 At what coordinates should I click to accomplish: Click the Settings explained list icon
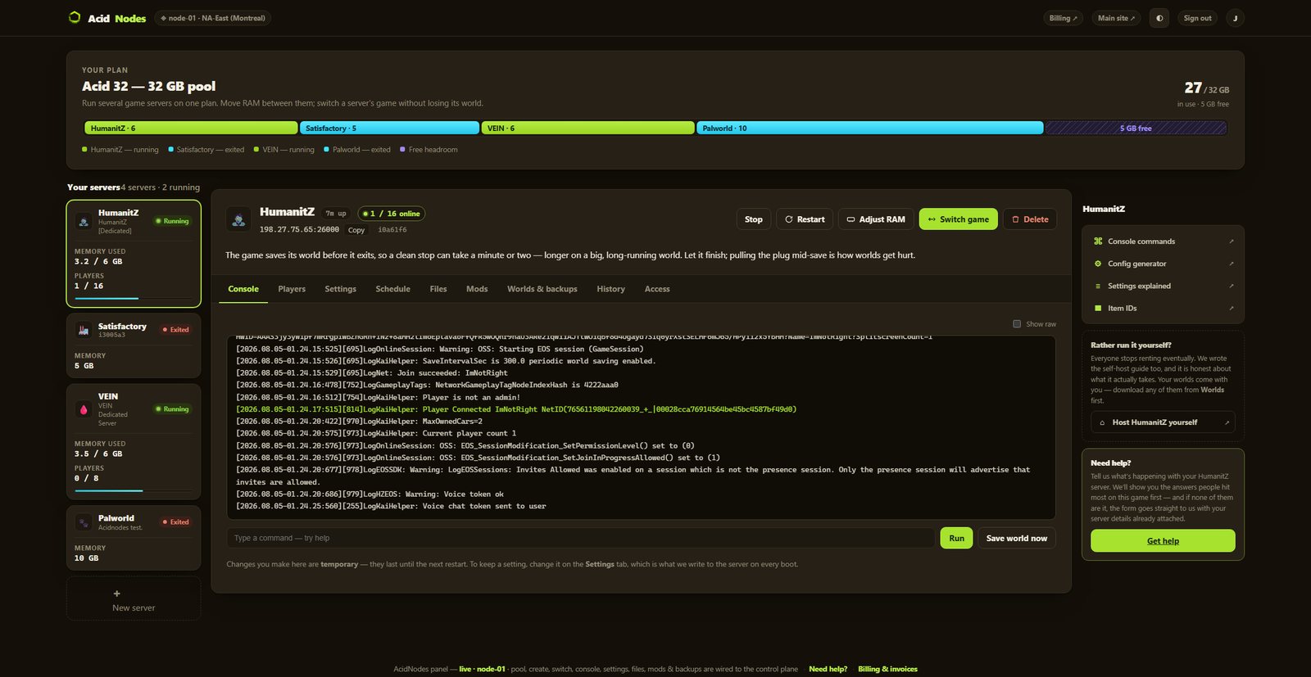(1098, 286)
